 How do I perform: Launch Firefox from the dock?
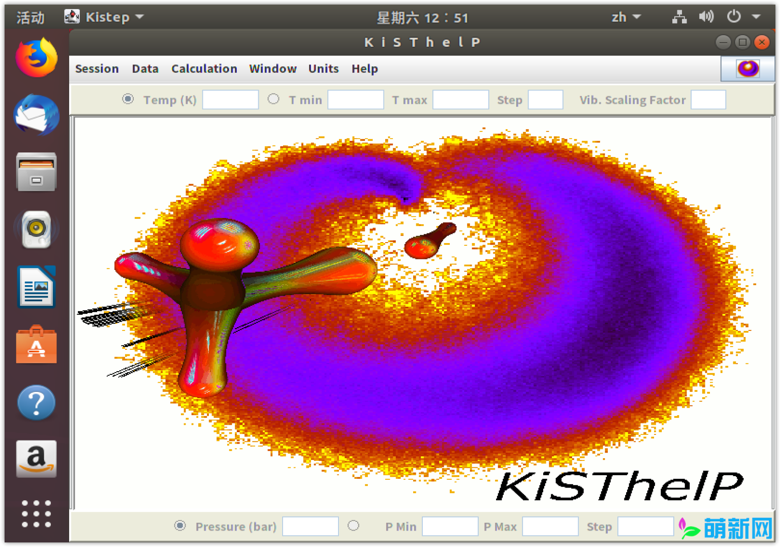point(37,58)
